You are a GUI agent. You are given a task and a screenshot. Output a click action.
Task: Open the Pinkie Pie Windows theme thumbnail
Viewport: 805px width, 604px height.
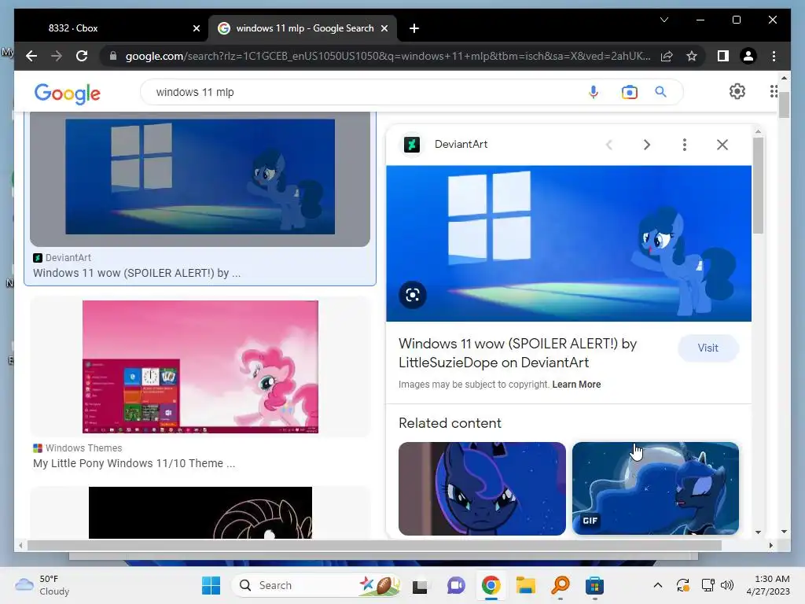pyautogui.click(x=200, y=366)
